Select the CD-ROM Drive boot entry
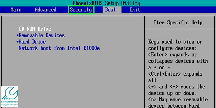216x108 pixels. 35,29
